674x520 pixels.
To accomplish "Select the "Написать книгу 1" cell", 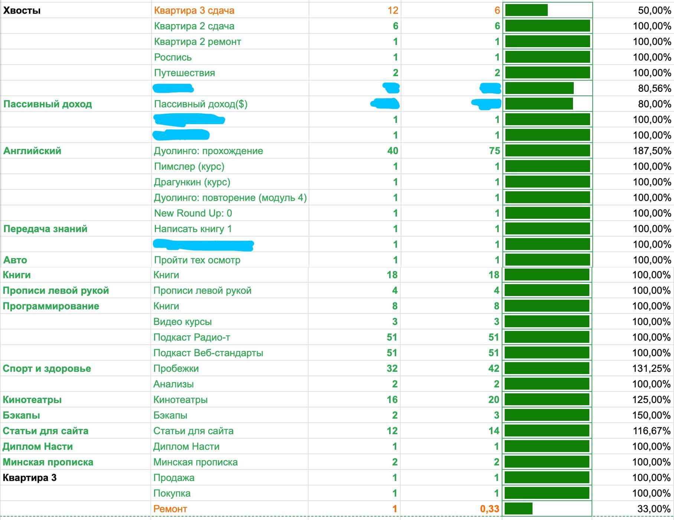I will pos(193,229).
